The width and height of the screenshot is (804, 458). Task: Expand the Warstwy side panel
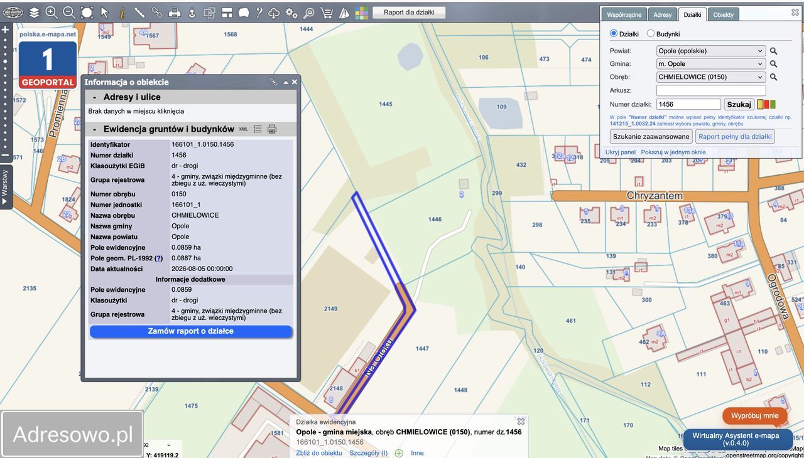point(5,187)
